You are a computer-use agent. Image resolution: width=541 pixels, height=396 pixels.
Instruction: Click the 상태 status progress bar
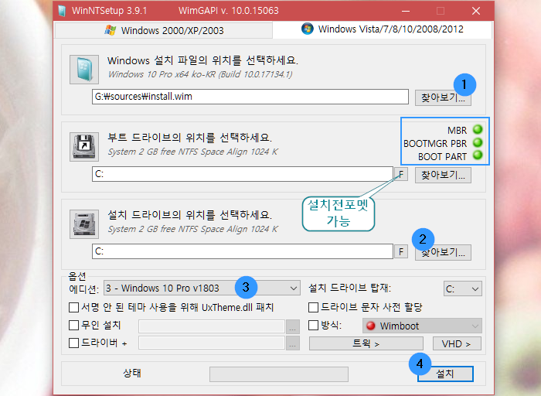coord(279,374)
